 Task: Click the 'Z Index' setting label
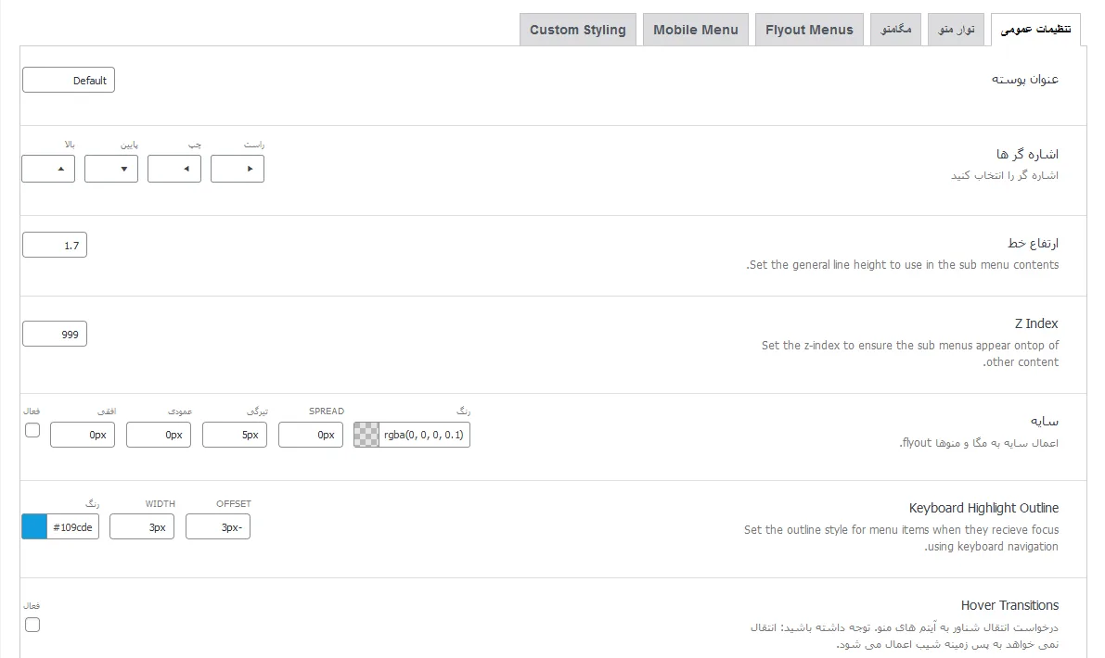point(1036,323)
